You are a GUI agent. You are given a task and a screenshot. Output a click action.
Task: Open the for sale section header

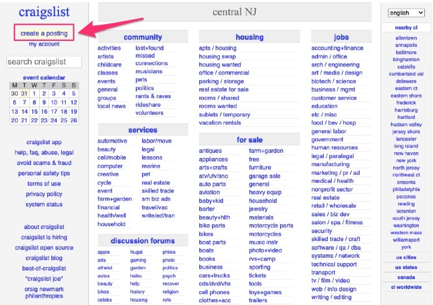pyautogui.click(x=249, y=140)
